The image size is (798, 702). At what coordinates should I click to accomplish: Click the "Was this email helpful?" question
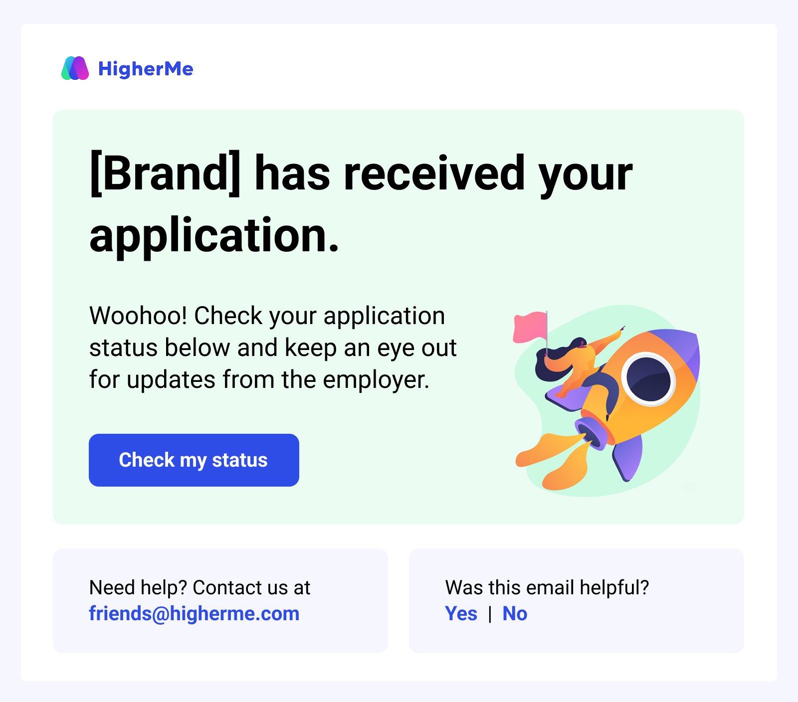click(x=547, y=588)
